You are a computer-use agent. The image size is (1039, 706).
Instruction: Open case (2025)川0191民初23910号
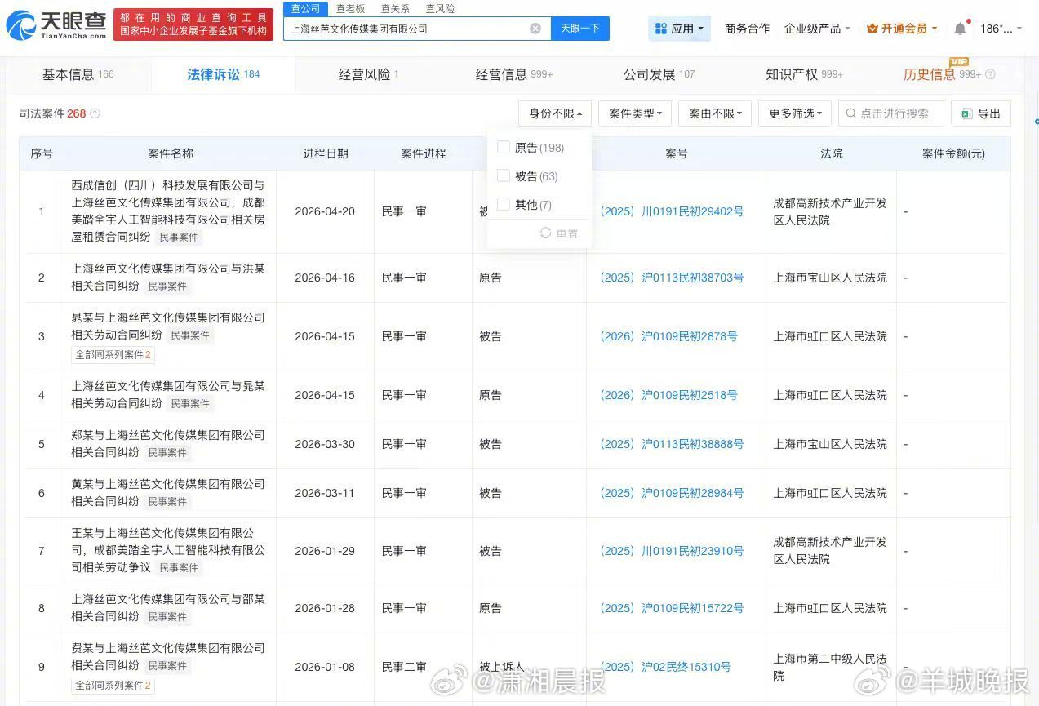[672, 551]
